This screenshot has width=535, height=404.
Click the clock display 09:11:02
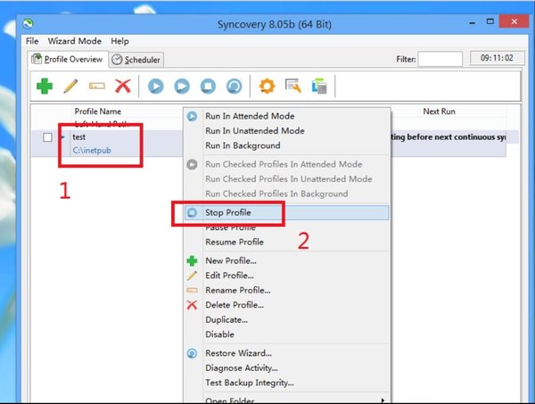tap(497, 58)
